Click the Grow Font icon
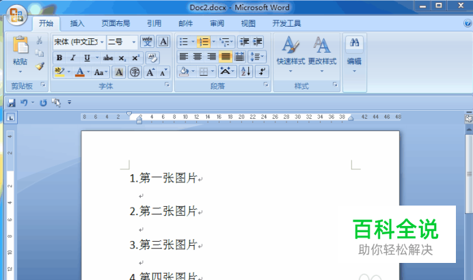This screenshot has height=280, width=473. coord(150,72)
